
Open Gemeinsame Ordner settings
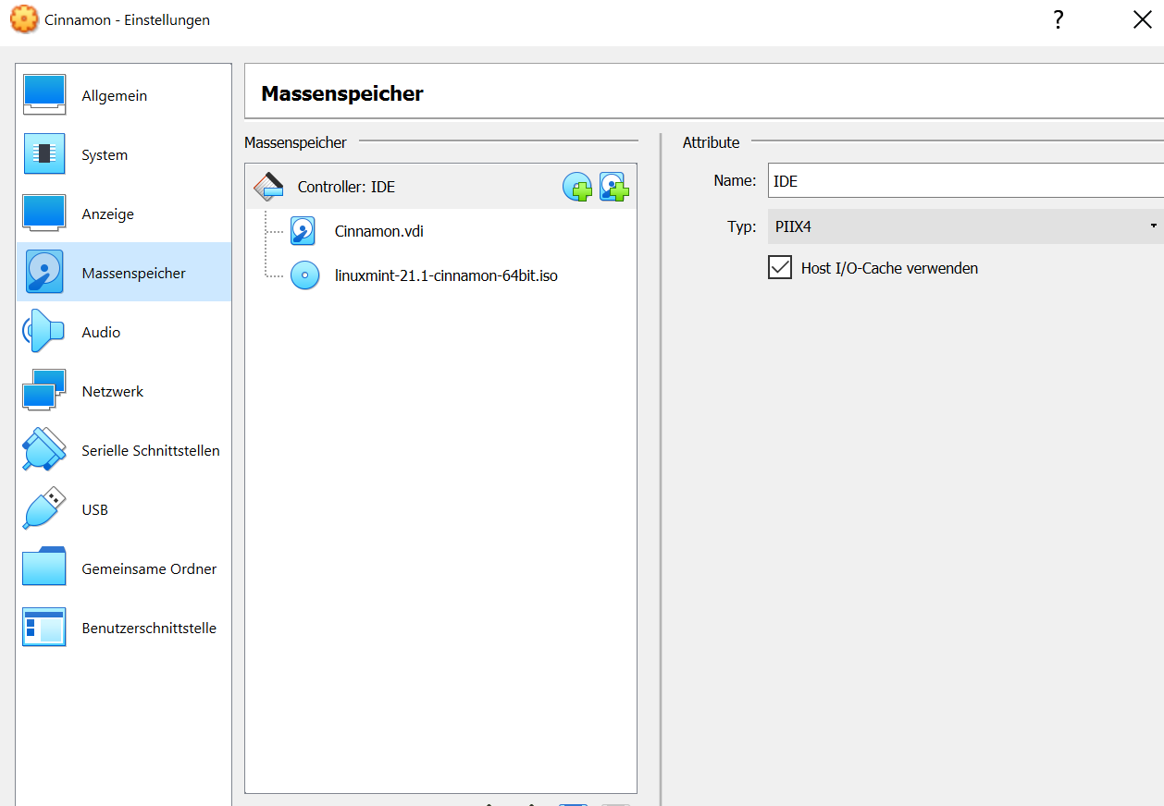[x=124, y=569]
